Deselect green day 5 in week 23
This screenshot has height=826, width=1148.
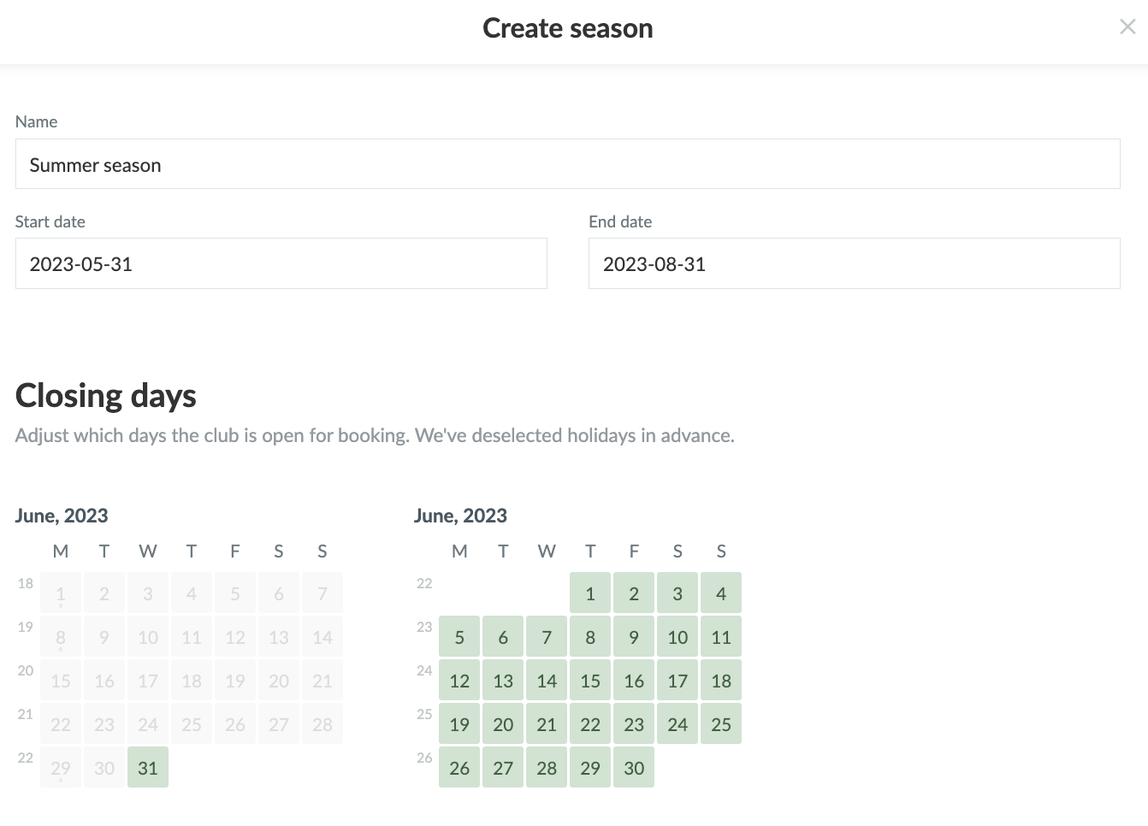click(x=459, y=637)
